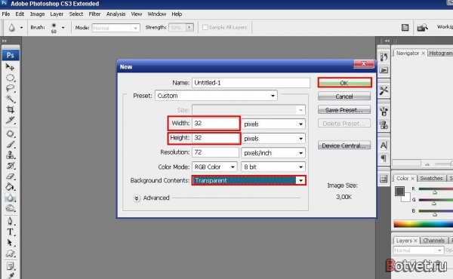Open the Resolution units pixels/inch dropdown

pos(273,153)
